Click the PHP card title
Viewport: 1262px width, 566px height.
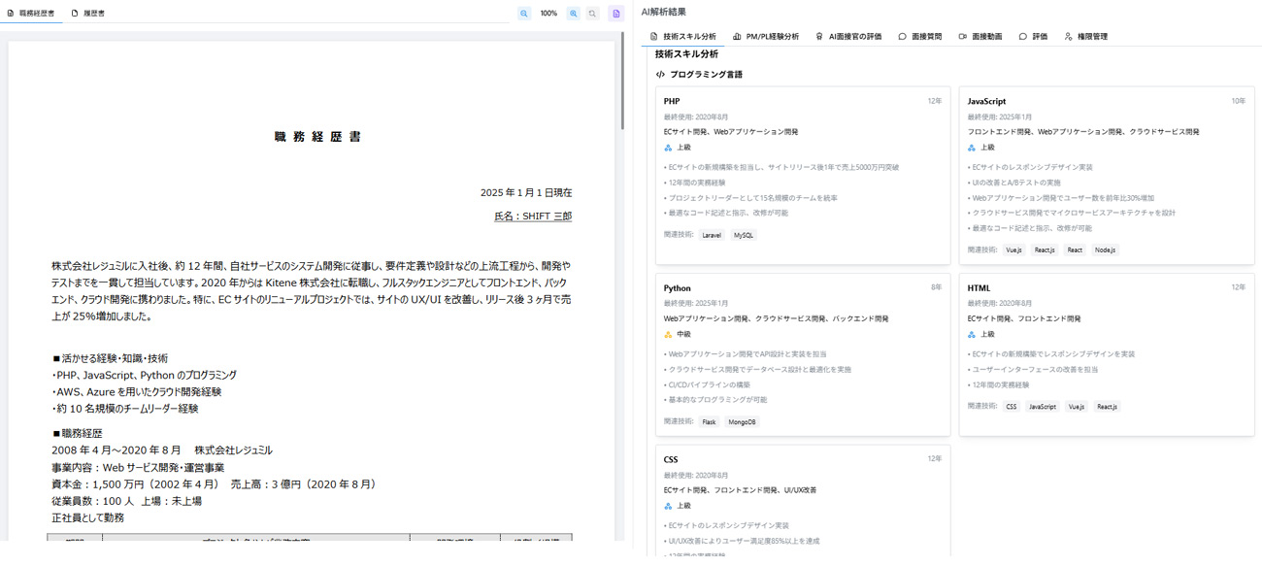[x=672, y=101]
